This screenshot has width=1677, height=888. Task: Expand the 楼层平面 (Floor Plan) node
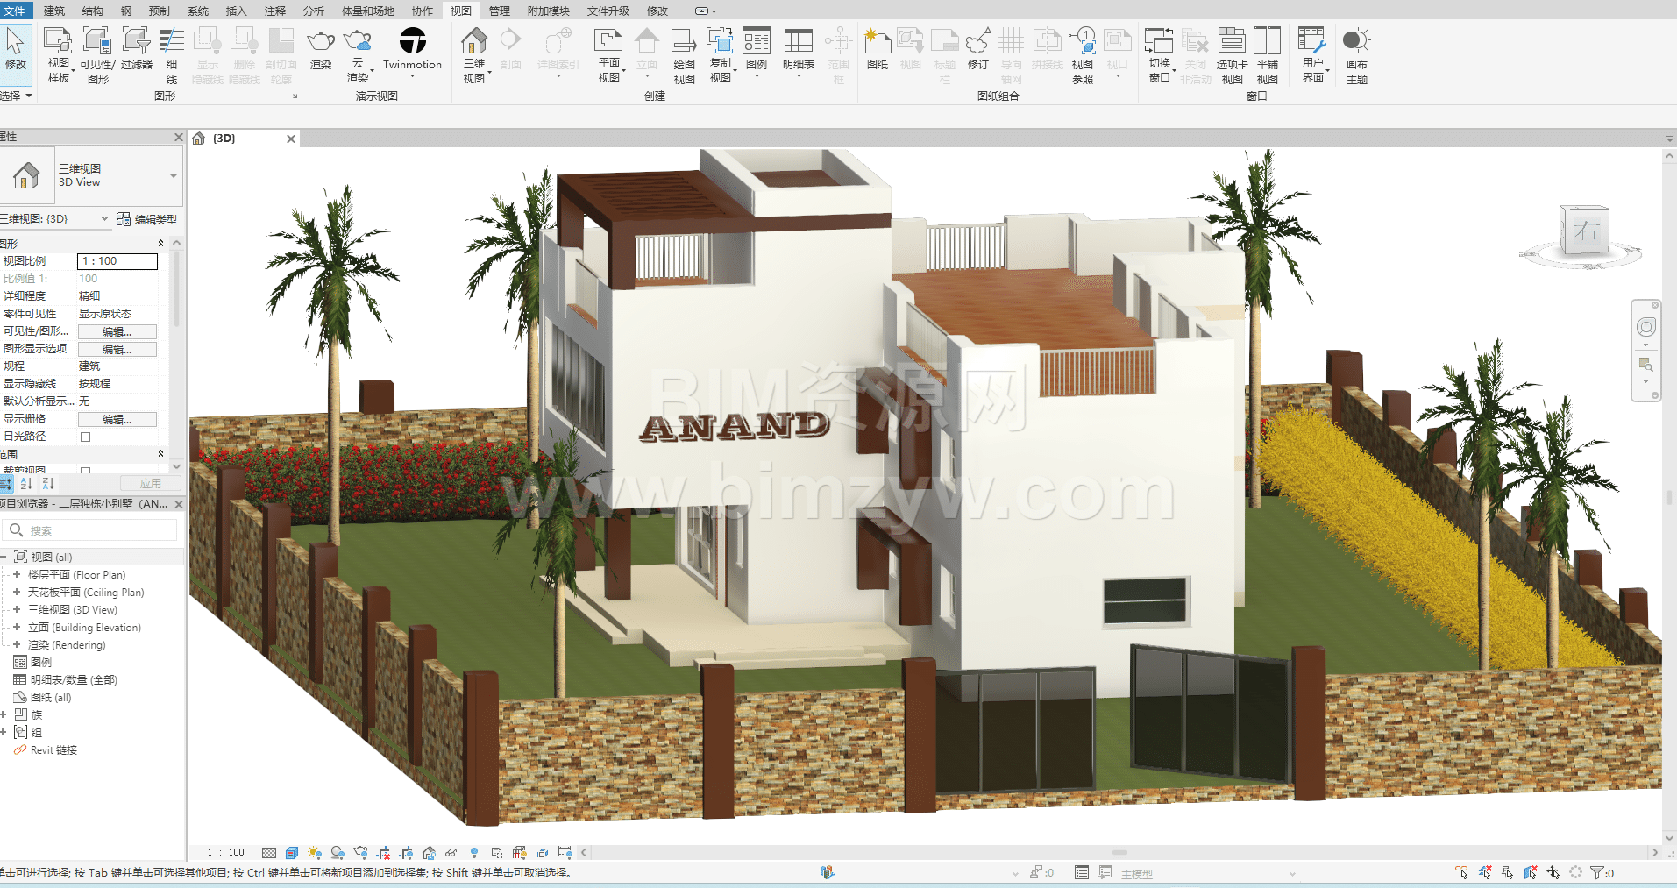point(16,575)
